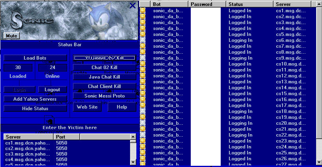322x167 pixels.
Task: Click the yellow smiley on the cs25 row
Action: coord(143,153)
